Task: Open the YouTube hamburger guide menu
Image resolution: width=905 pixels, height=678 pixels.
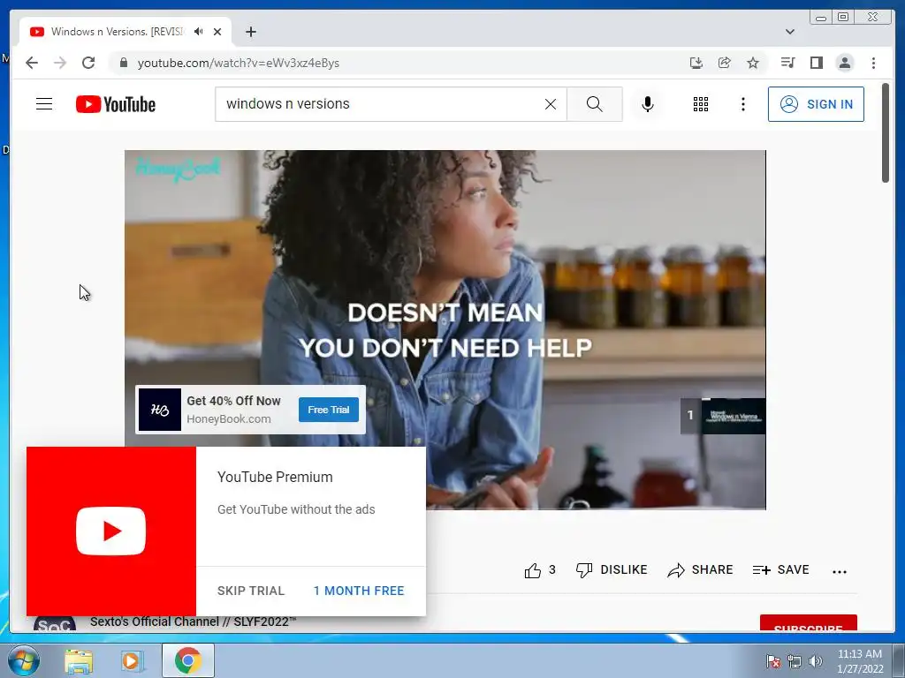Action: 44,104
